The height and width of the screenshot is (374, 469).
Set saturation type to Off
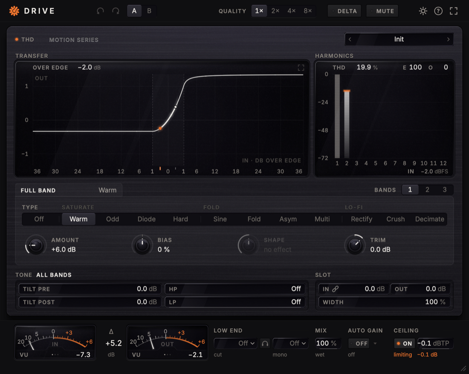point(39,219)
